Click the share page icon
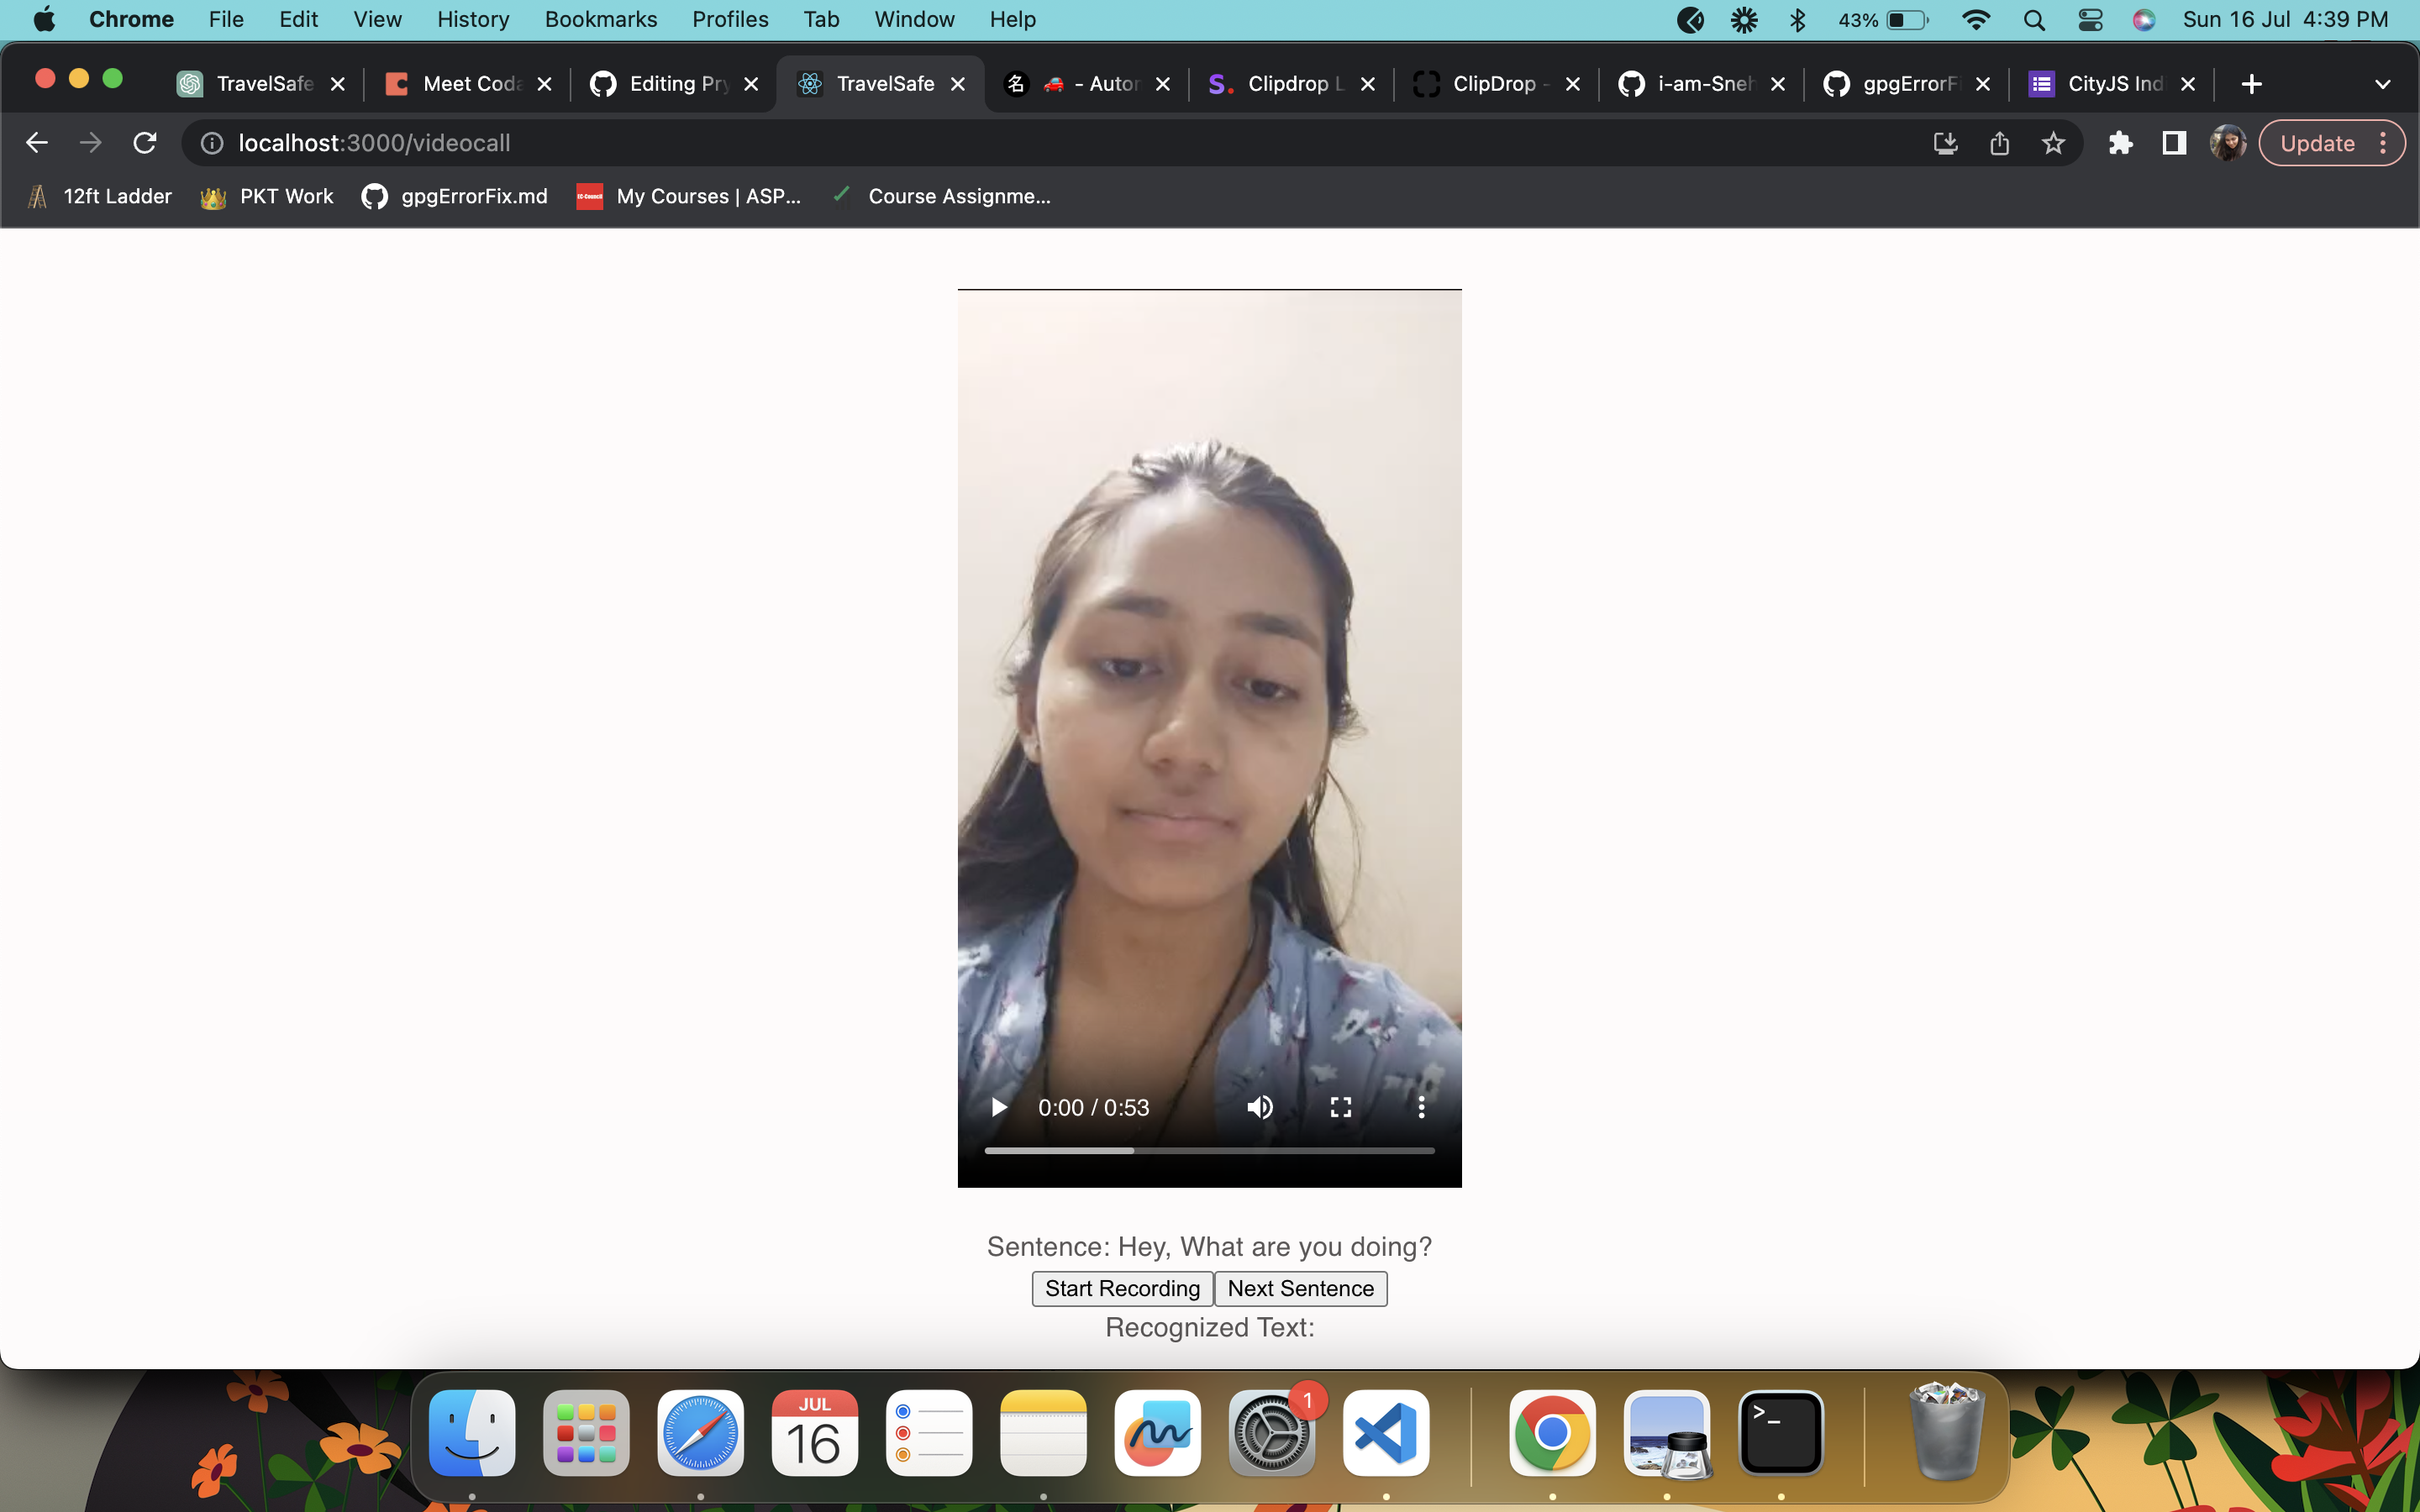2420x1512 pixels. pos(1999,143)
